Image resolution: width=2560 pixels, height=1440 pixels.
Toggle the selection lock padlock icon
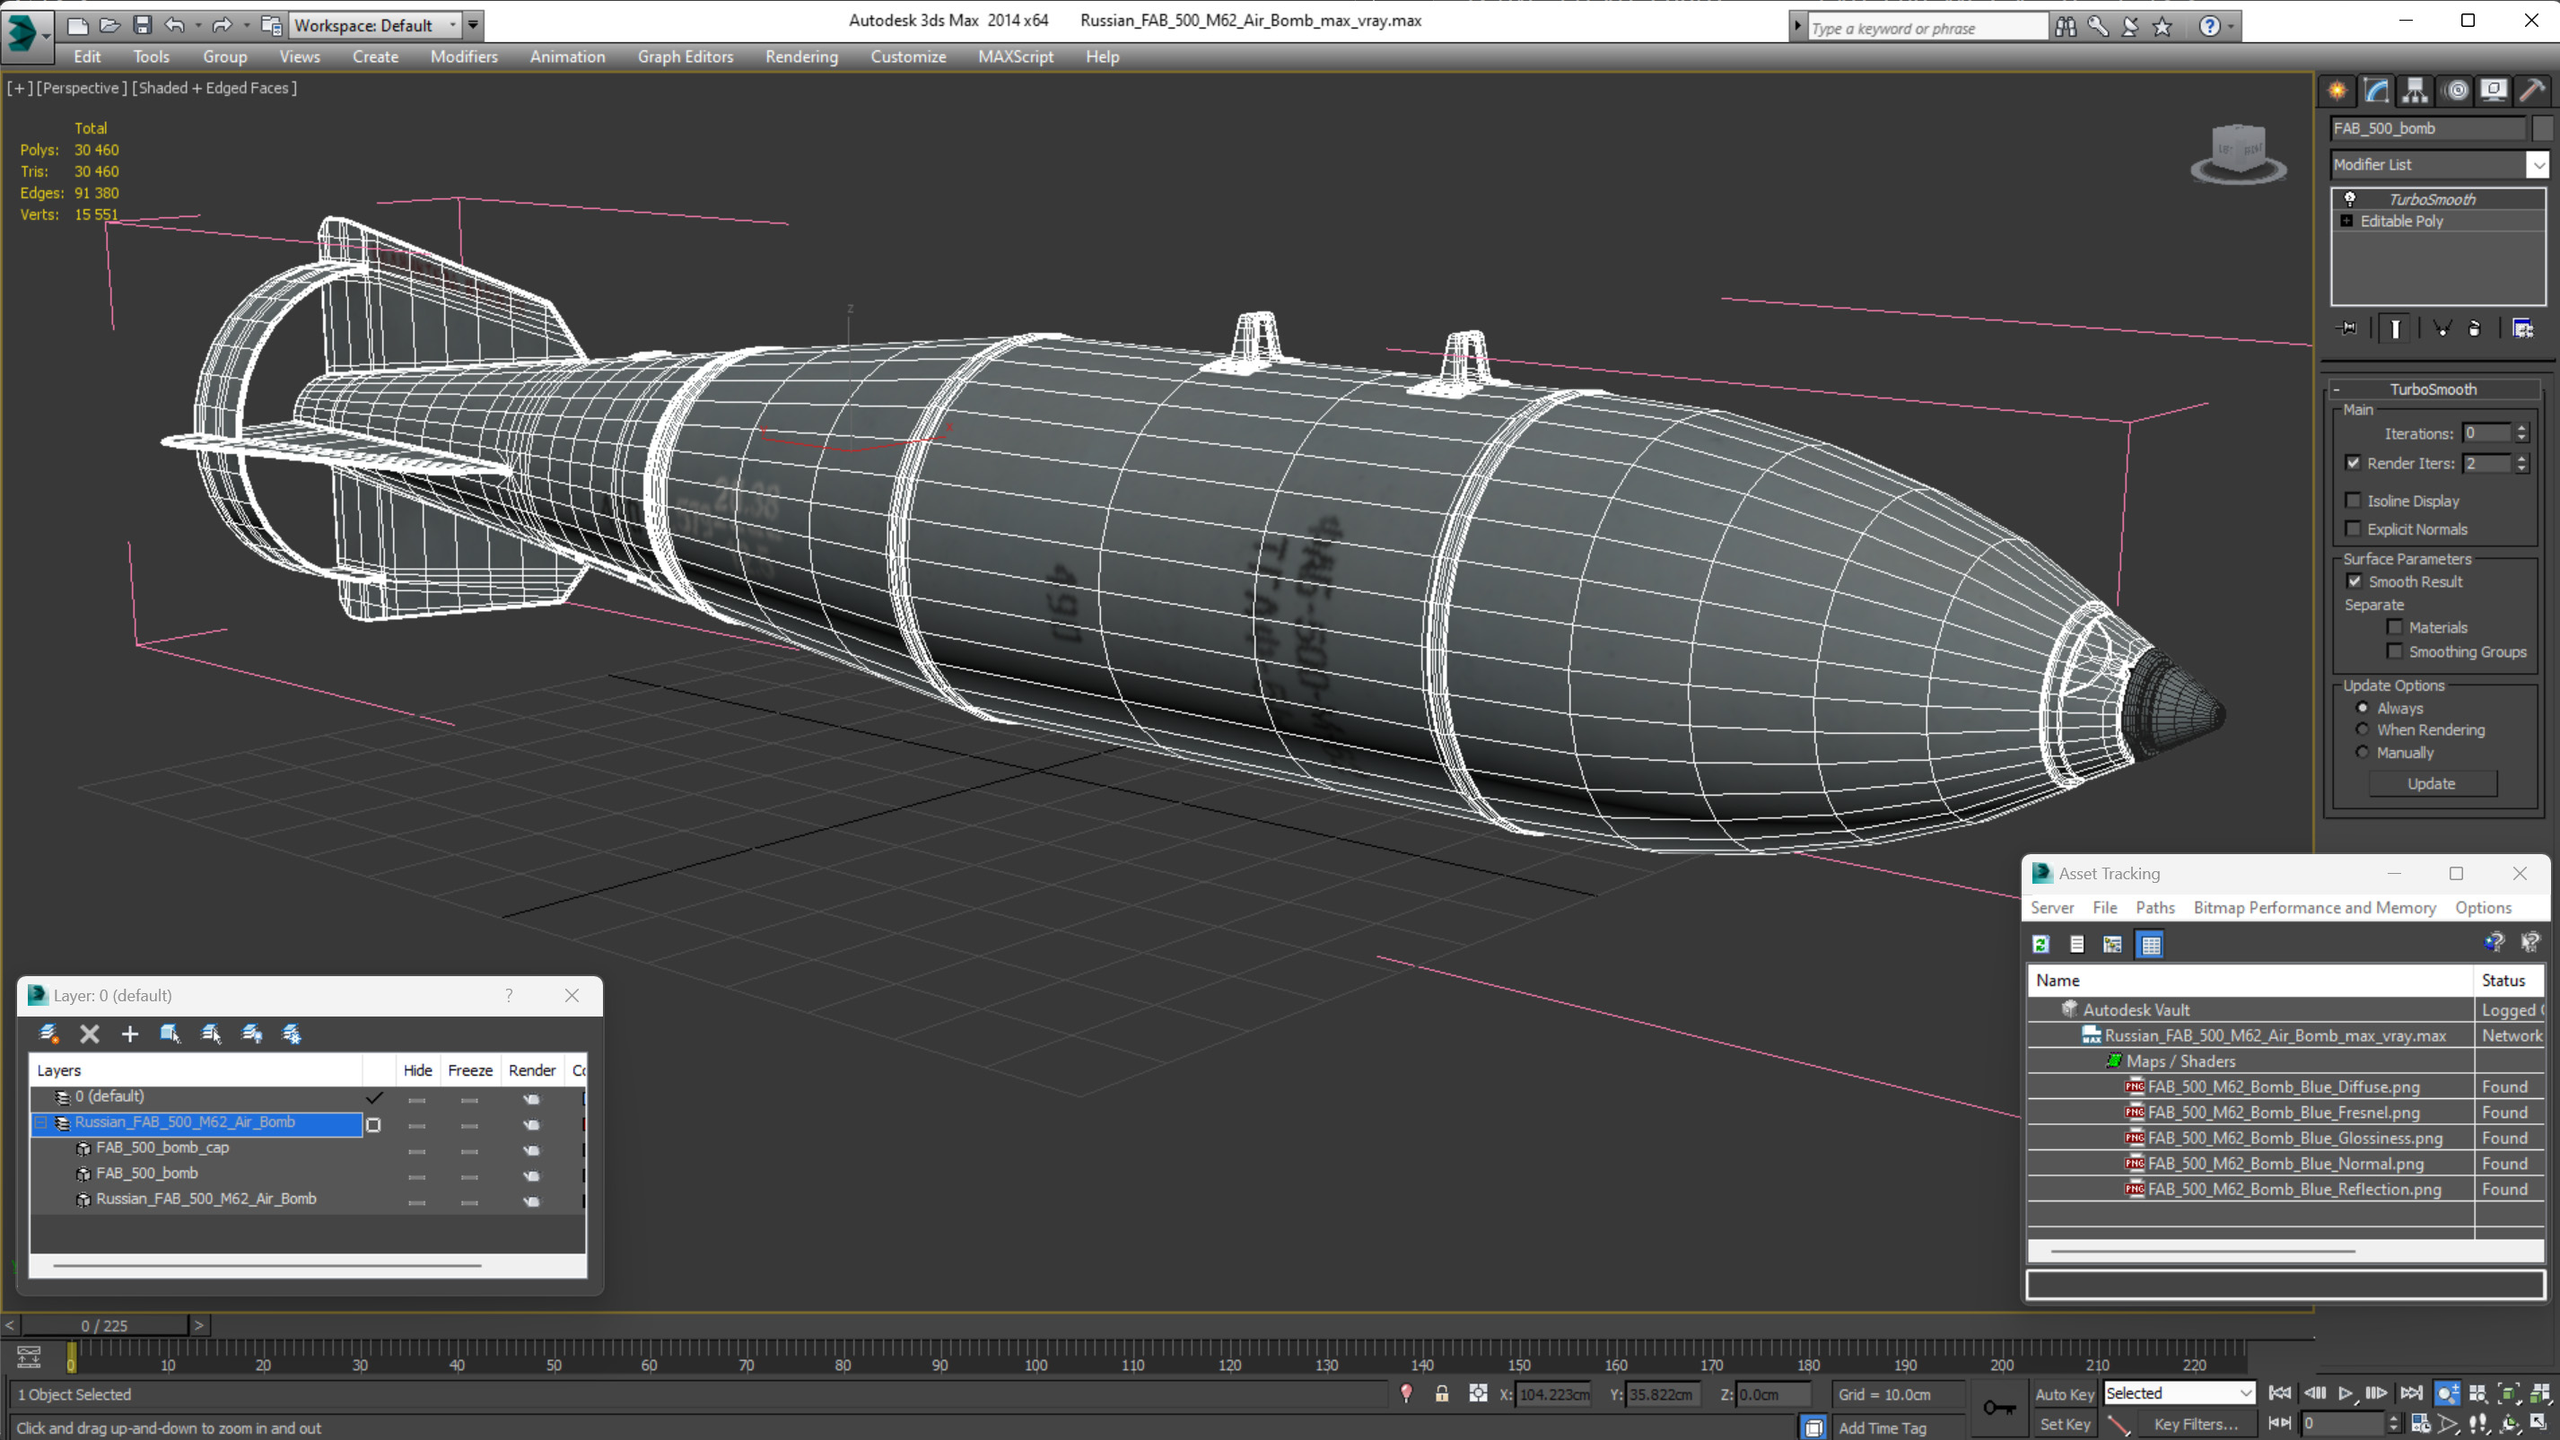pyautogui.click(x=1441, y=1393)
